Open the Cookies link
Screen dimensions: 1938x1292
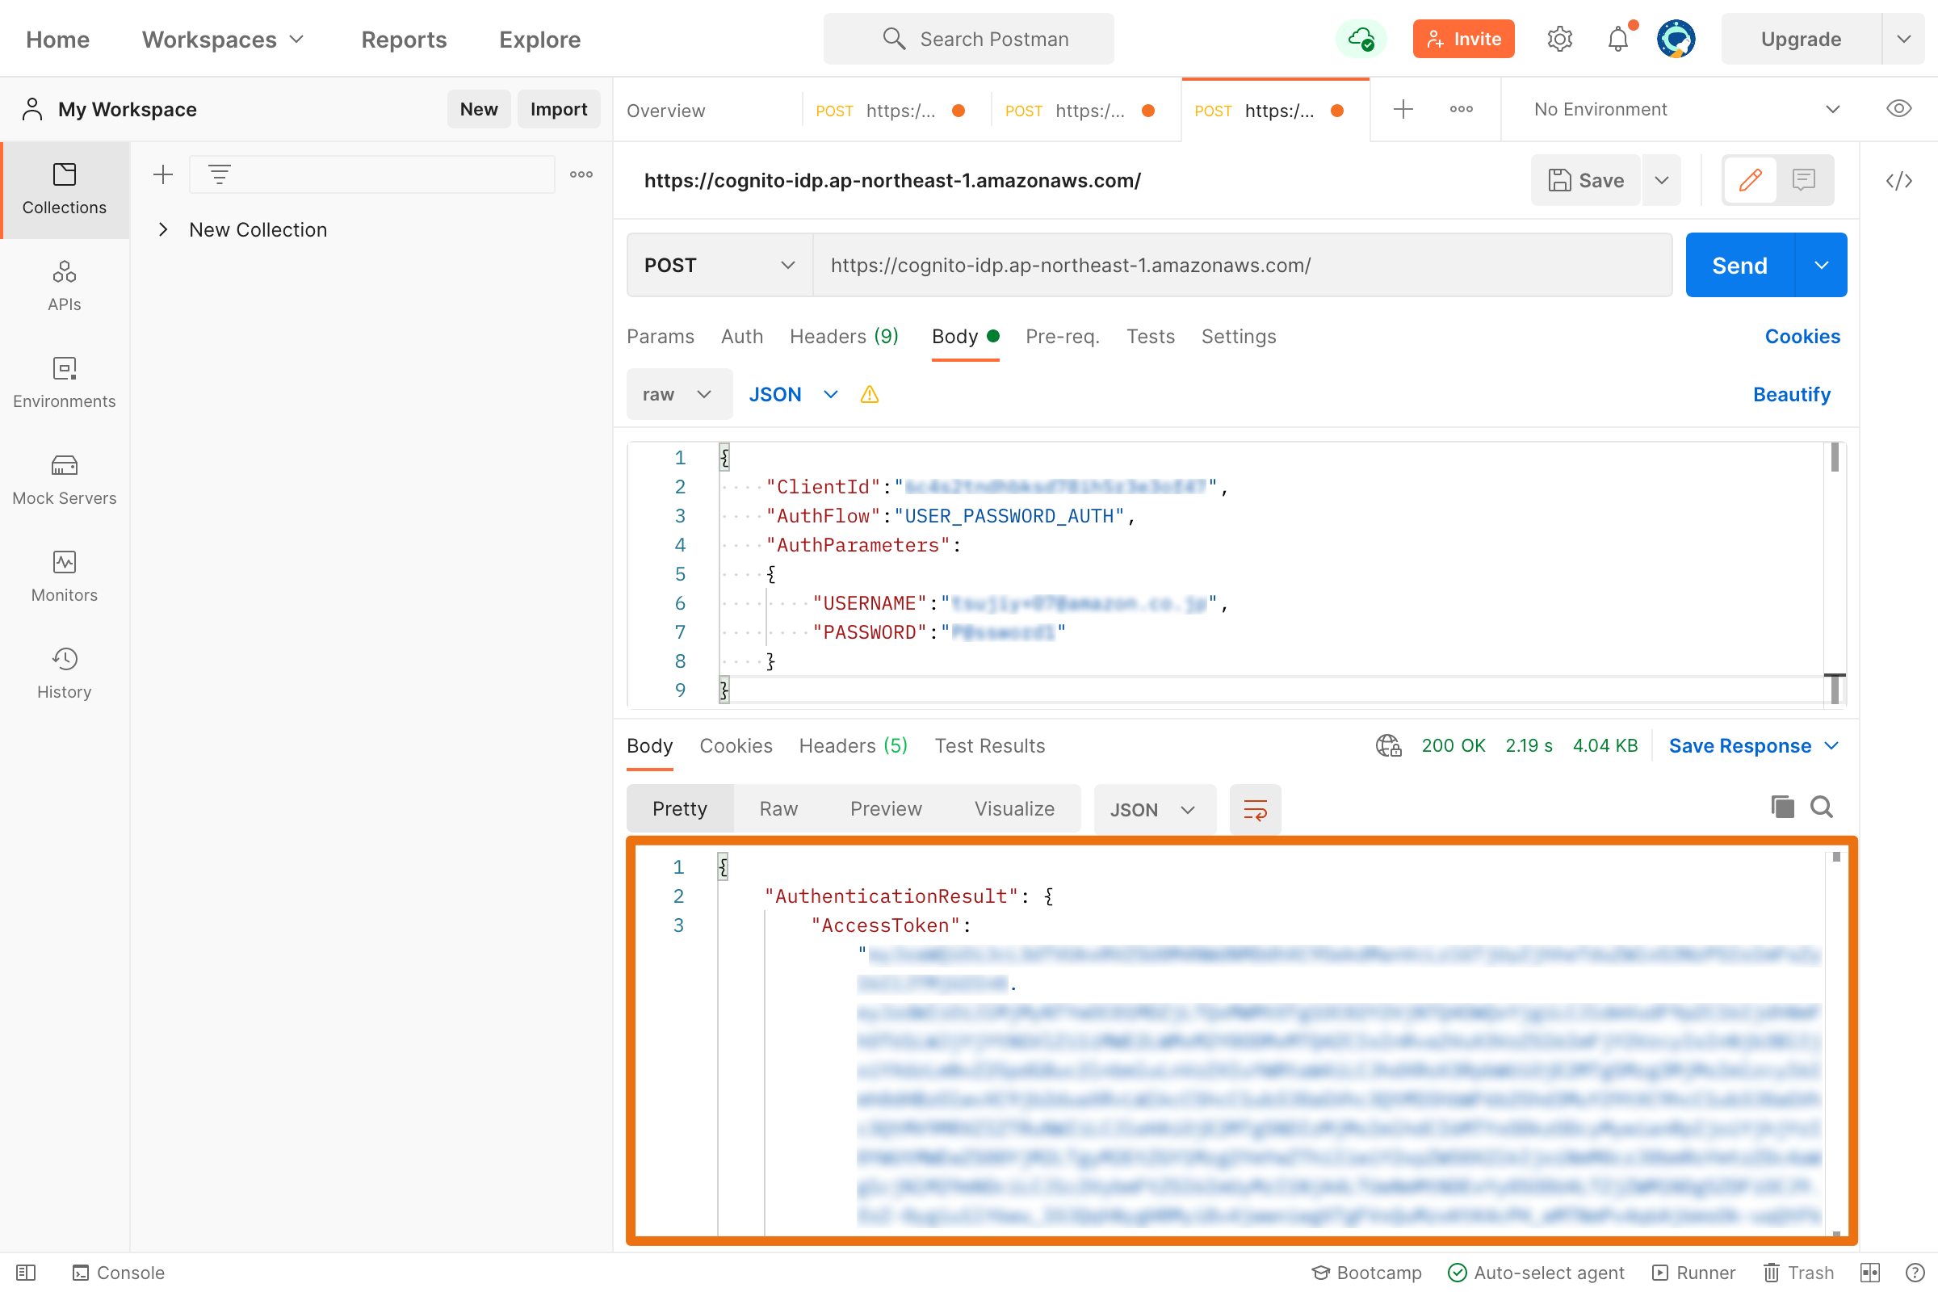pos(1802,336)
